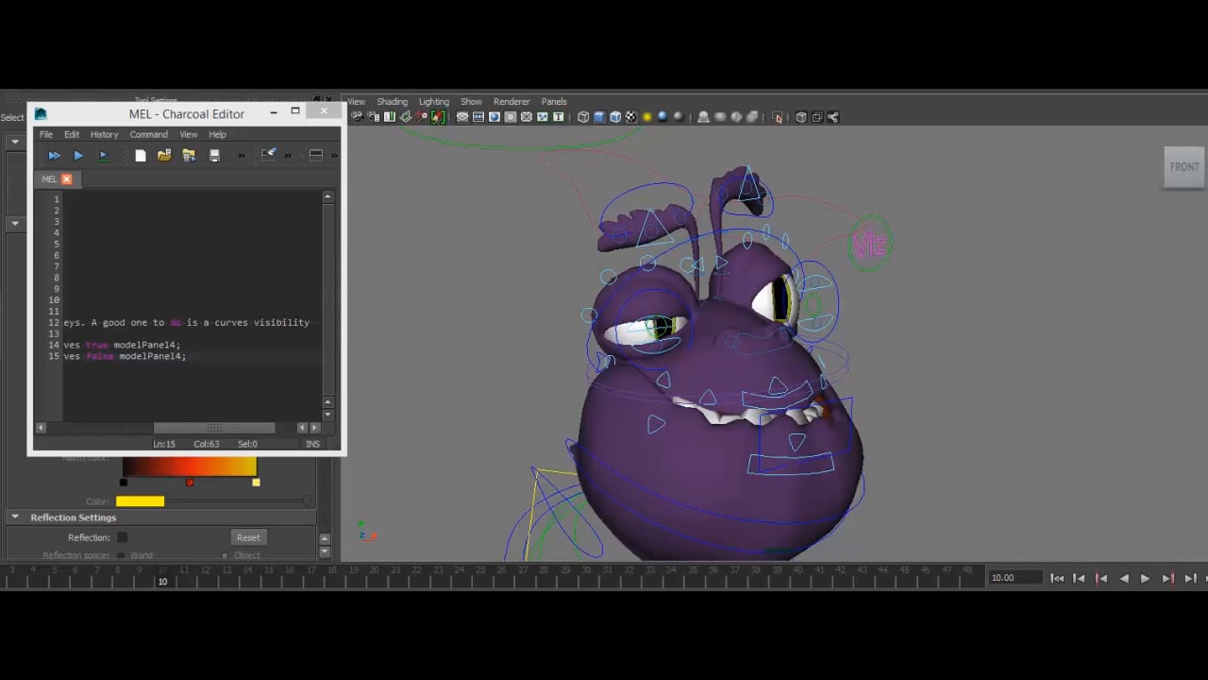Play the animation forward

tap(1145, 578)
